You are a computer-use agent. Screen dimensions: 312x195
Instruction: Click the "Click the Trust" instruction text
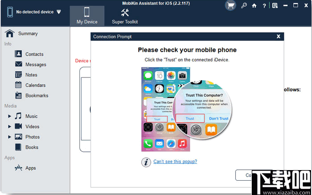click(187, 60)
